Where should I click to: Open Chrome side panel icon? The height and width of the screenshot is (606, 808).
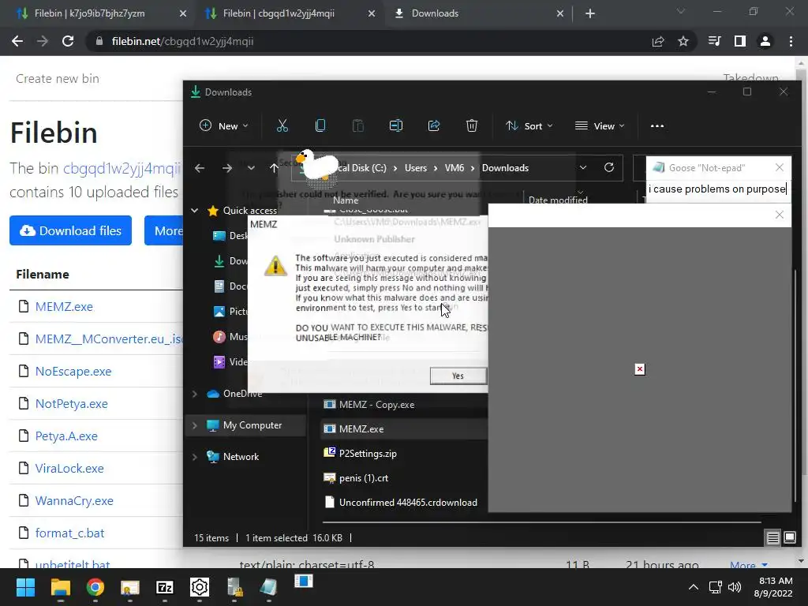[x=740, y=41]
